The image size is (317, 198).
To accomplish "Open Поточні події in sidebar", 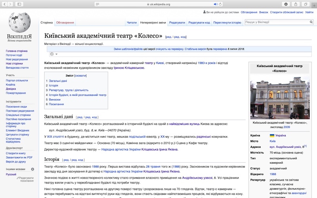I will point(14,55).
